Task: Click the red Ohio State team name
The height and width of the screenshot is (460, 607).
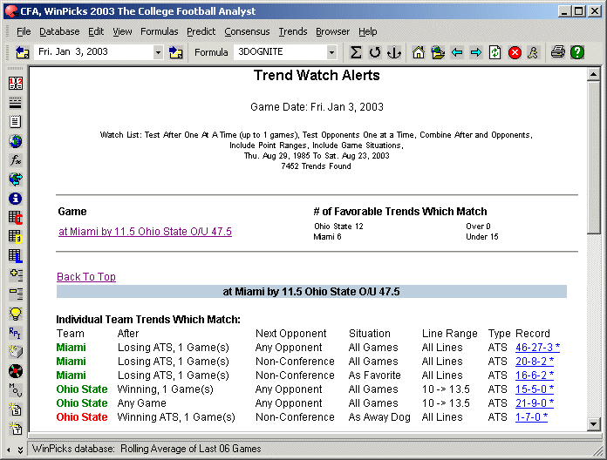Action: point(82,416)
